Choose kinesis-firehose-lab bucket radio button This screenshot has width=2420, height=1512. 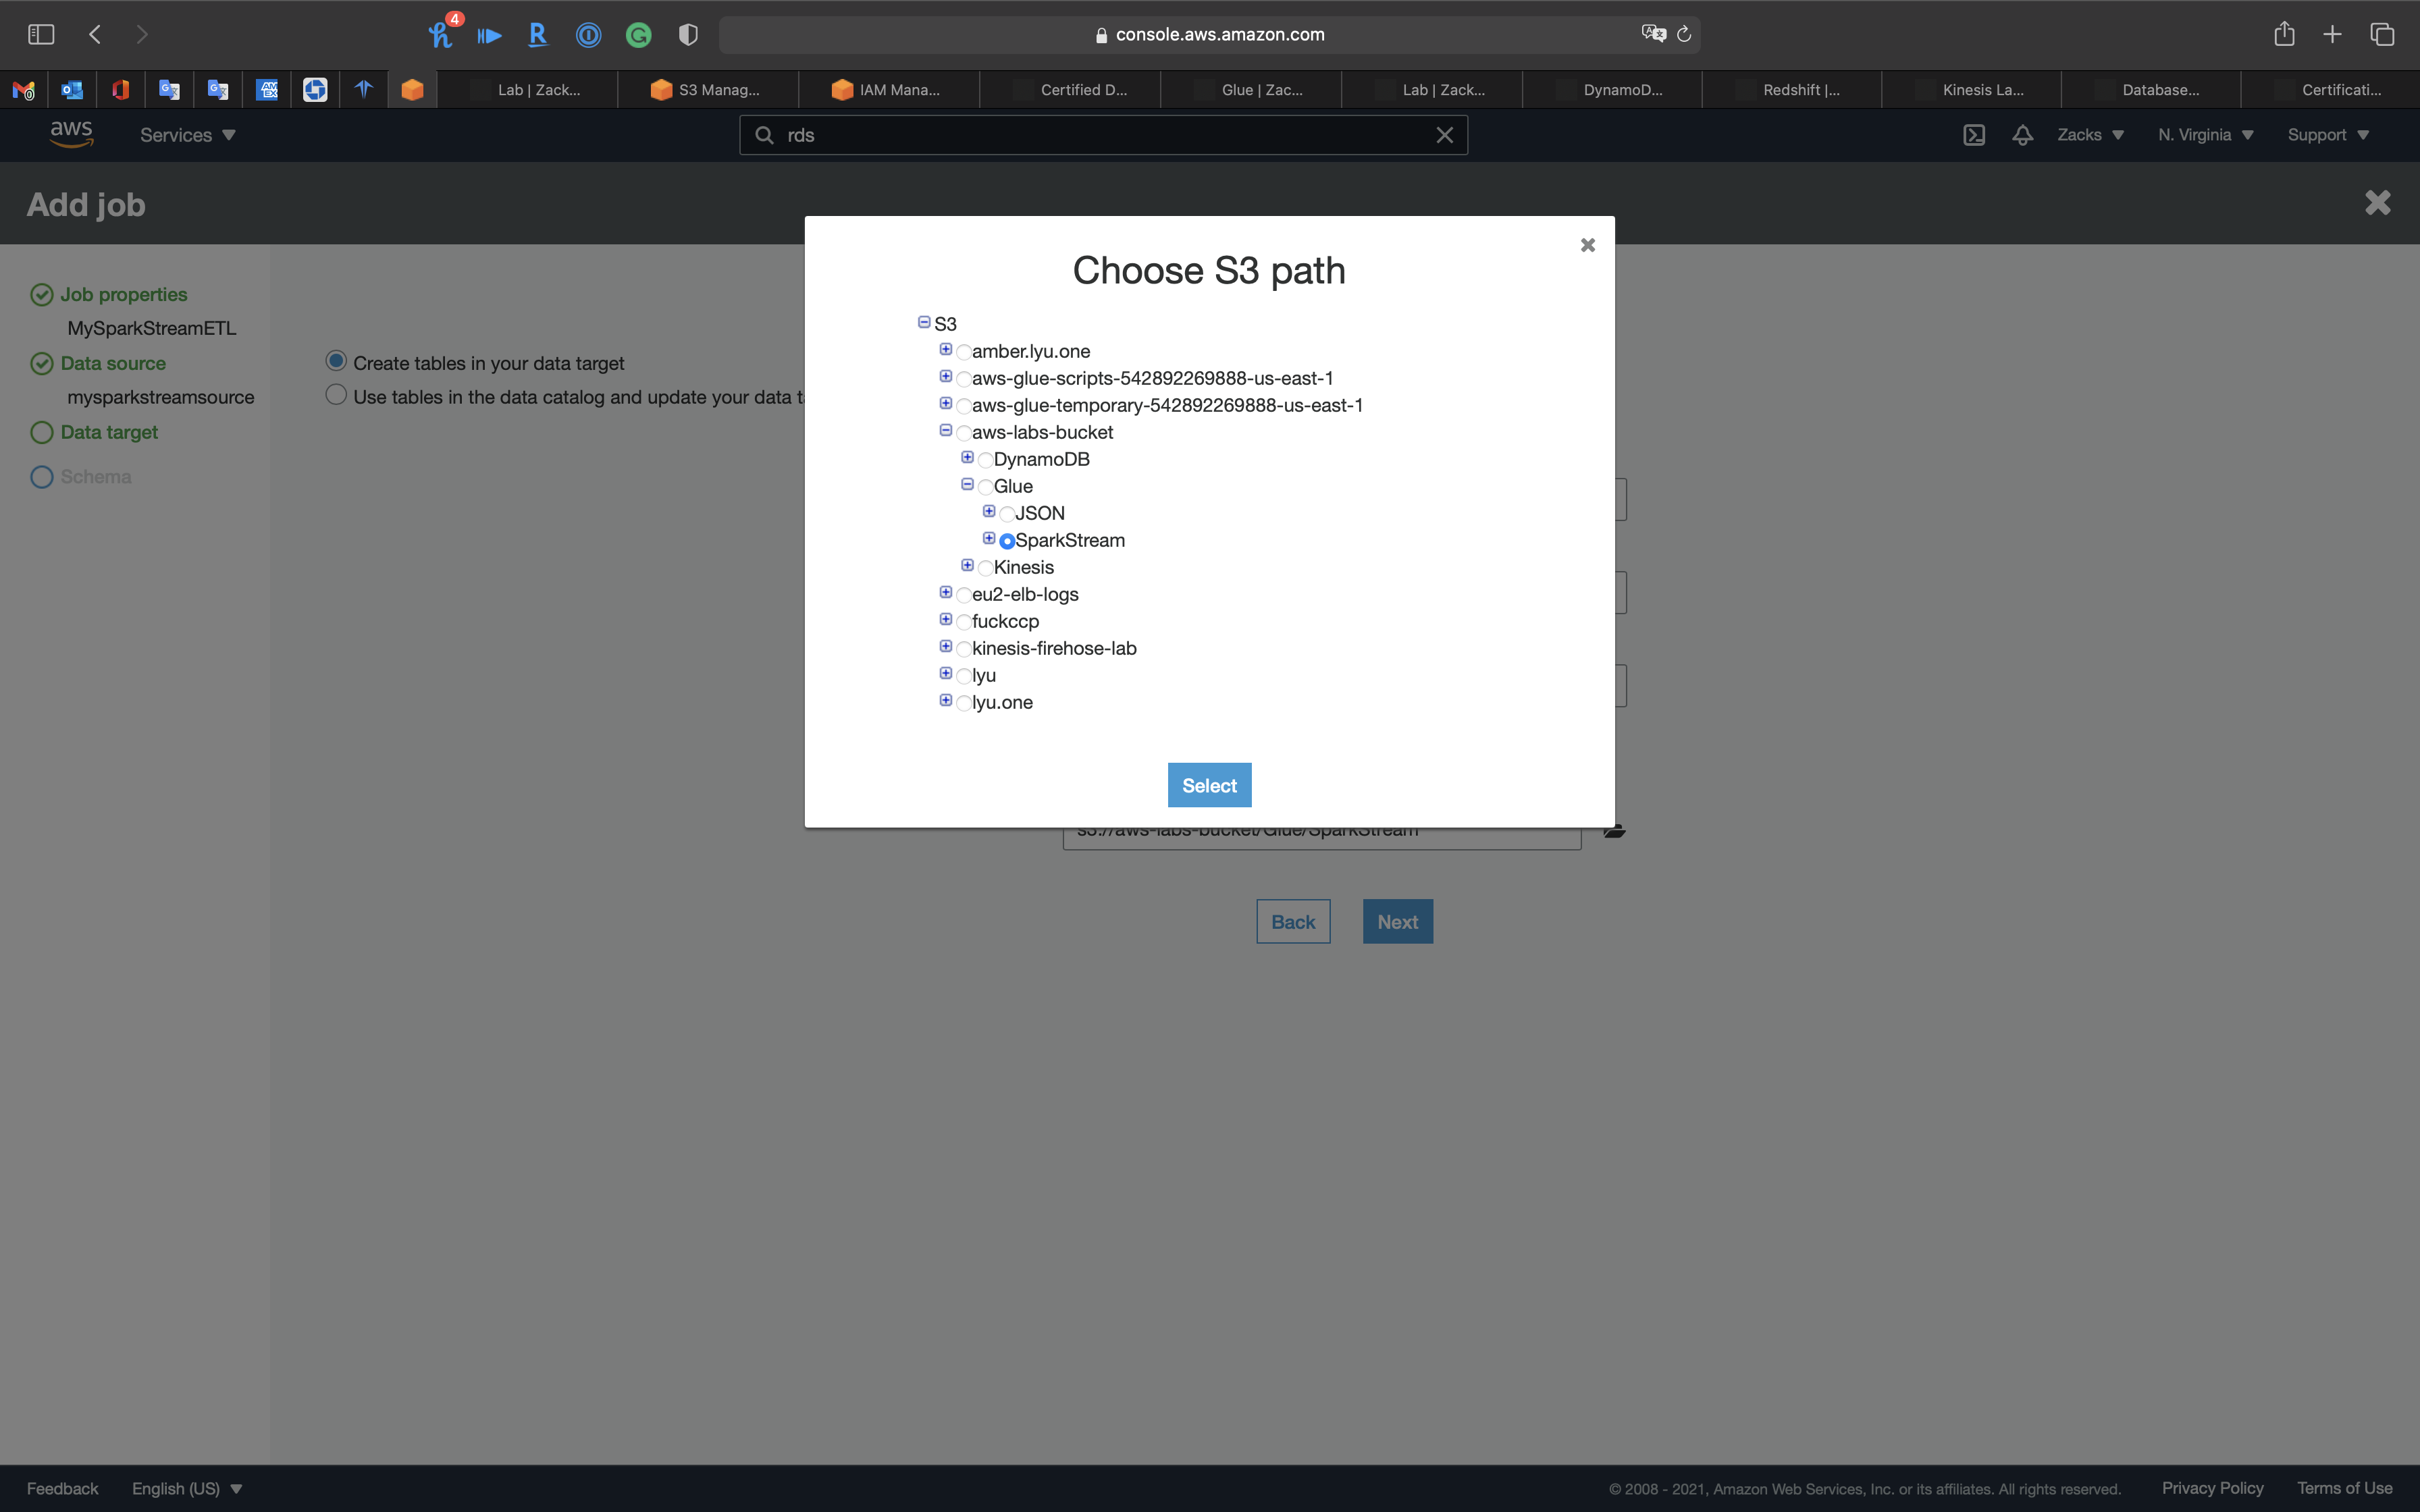coord(963,649)
